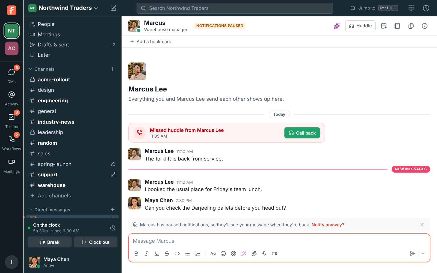437x273 pixels.
Task: Open the DMs tab in left rail
Action: pyautogui.click(x=11, y=75)
